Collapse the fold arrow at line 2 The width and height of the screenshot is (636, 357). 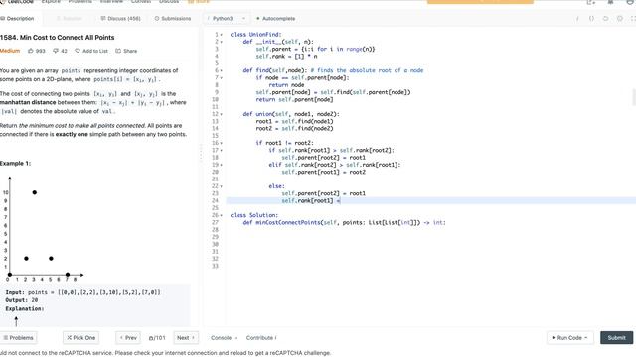coord(221,42)
